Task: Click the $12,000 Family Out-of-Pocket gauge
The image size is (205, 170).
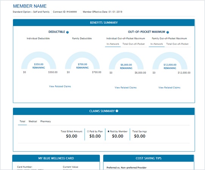Action: [170, 61]
